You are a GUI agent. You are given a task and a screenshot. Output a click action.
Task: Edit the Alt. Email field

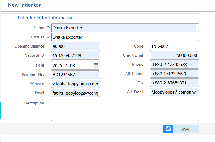click(174, 92)
